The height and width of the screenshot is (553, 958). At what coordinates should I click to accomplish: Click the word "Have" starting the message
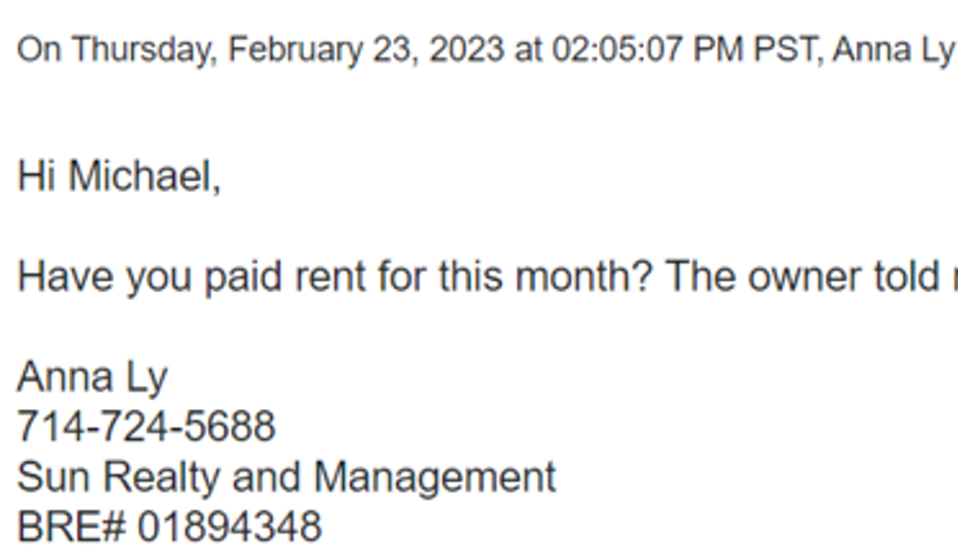point(67,277)
